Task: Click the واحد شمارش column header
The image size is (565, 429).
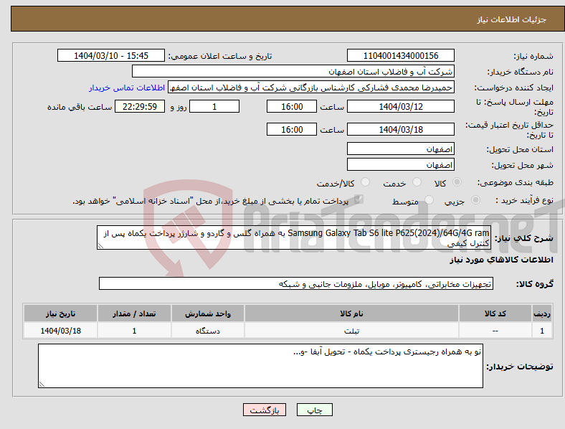Action: (x=208, y=313)
